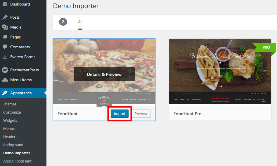Click the Everest Forms mountain icon

[x=5, y=57]
